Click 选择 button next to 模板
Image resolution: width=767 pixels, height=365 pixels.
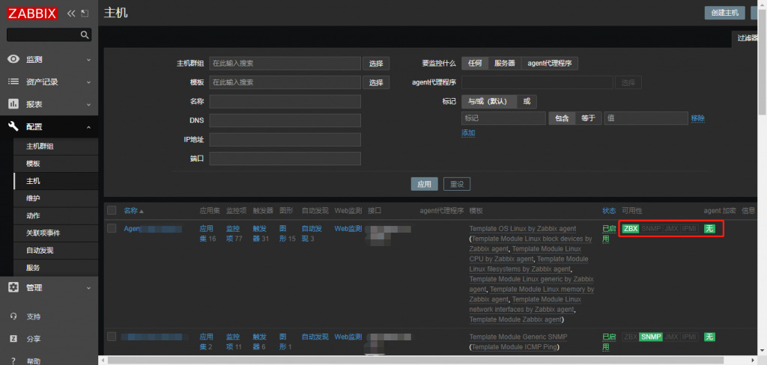[376, 82]
